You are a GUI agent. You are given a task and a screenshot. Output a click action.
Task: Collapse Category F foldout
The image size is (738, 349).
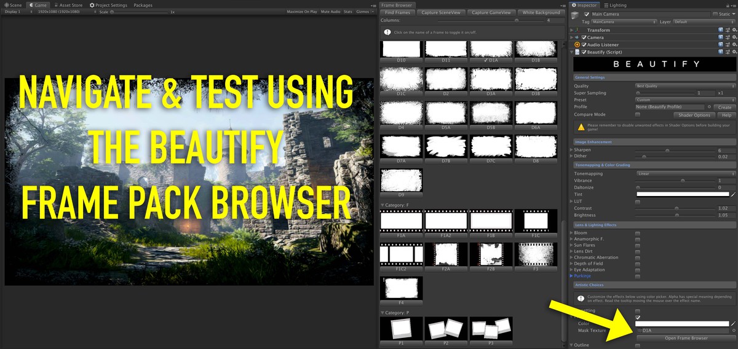(x=382, y=205)
